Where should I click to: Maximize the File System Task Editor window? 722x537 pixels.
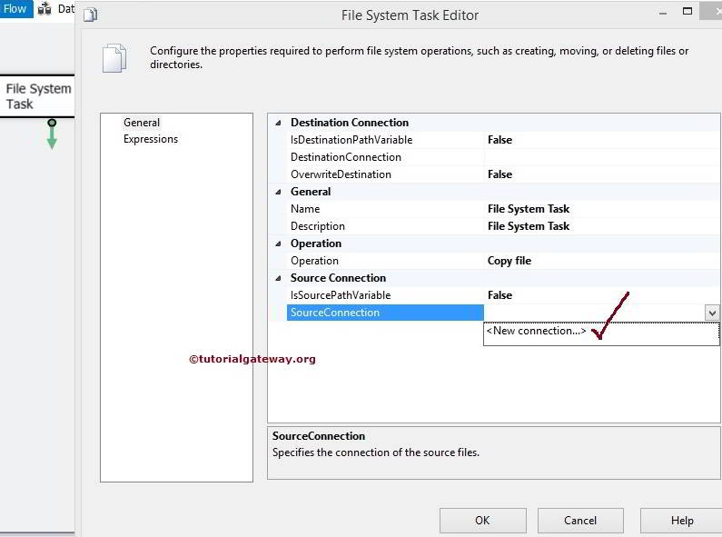pos(687,11)
